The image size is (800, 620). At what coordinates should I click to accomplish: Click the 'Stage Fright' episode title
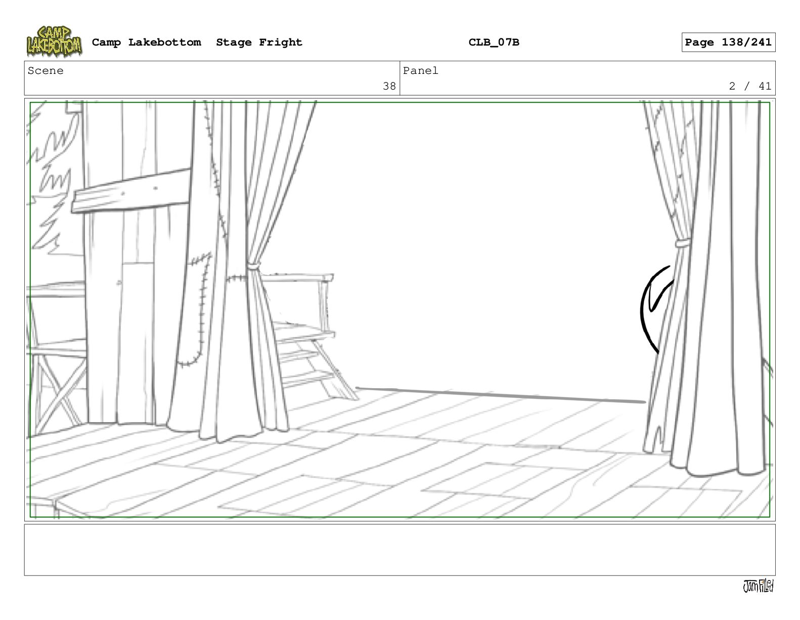pyautogui.click(x=259, y=43)
